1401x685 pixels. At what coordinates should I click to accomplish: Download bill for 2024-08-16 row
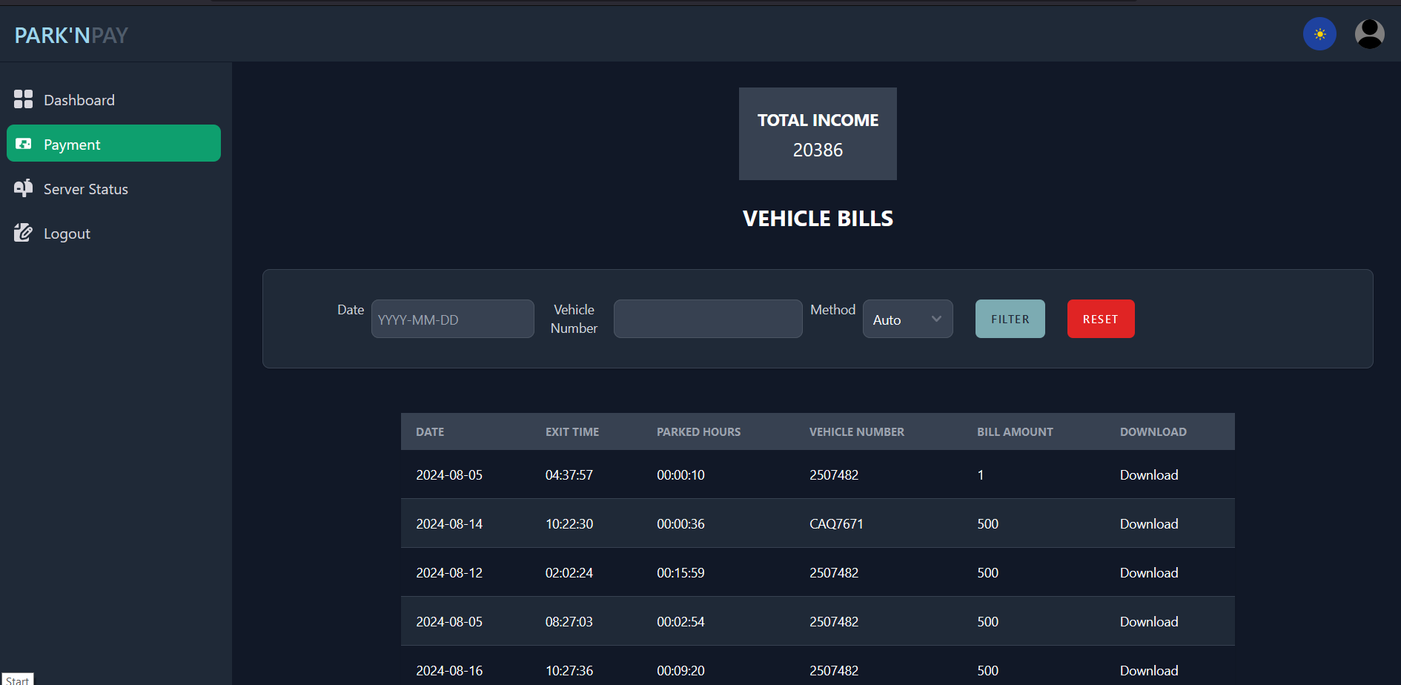coord(1149,671)
